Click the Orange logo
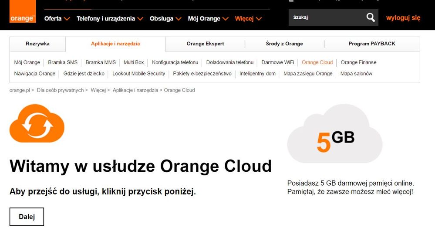 [x=23, y=11]
